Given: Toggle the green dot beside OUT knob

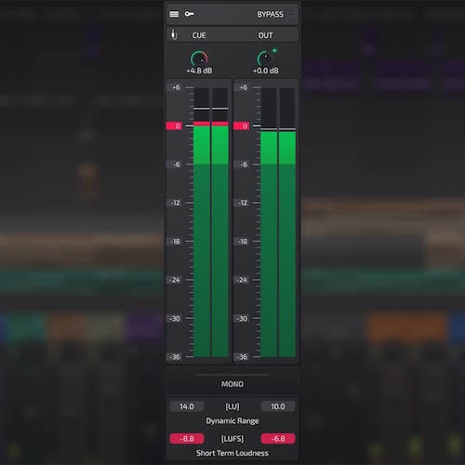Looking at the screenshot, I should pos(274,50).
